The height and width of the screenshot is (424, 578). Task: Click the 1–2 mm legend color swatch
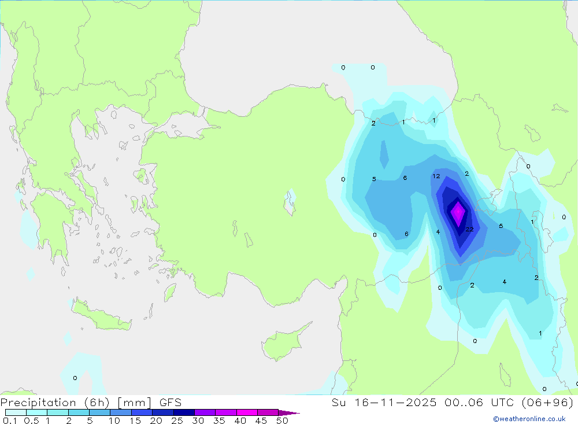(58, 412)
